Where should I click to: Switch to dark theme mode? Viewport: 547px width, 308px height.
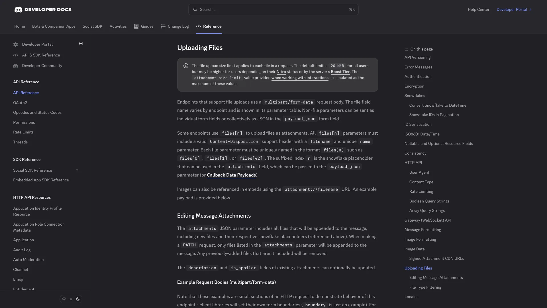[78, 299]
